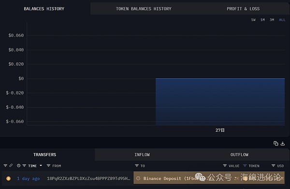
Task: Open the Inflow tab
Action: coord(142,155)
